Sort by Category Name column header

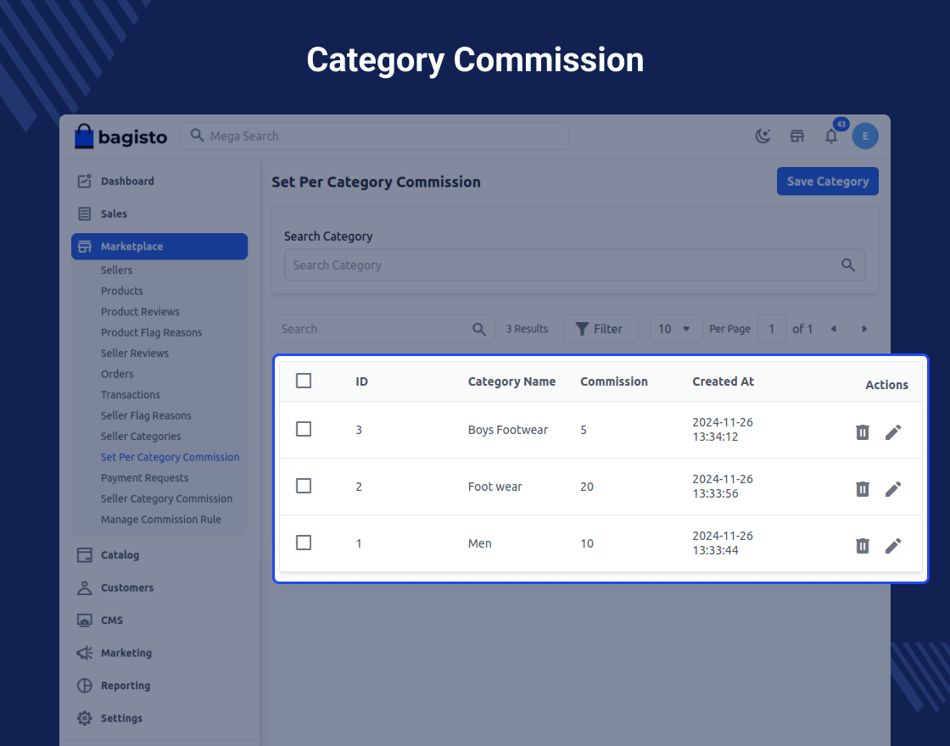click(511, 381)
